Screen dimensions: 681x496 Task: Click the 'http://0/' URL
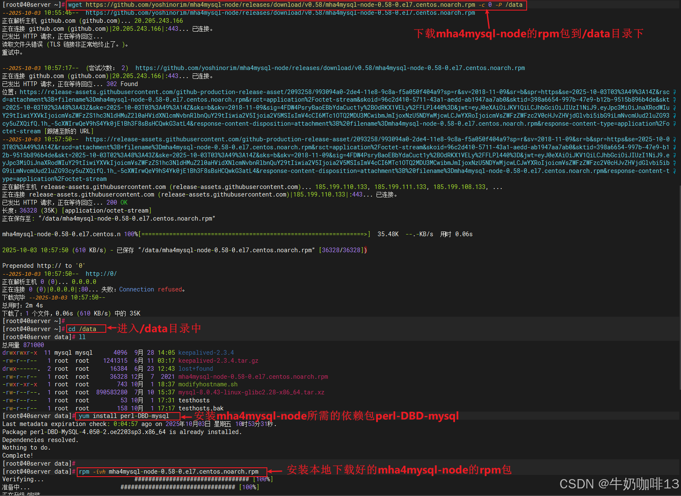pos(101,274)
